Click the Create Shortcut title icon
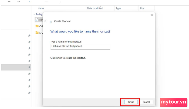189x109 pixels. (x=51, y=22)
